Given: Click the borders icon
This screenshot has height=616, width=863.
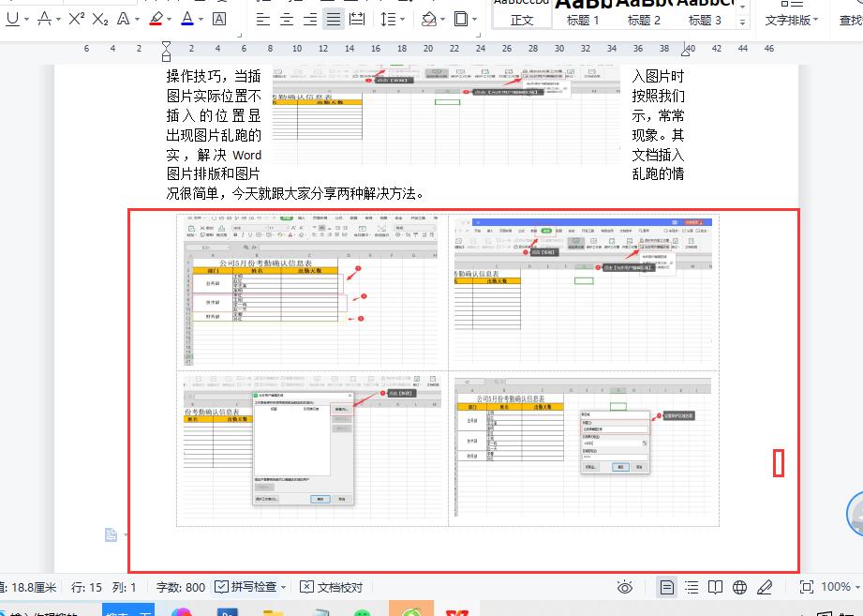Looking at the screenshot, I should coord(461,20).
